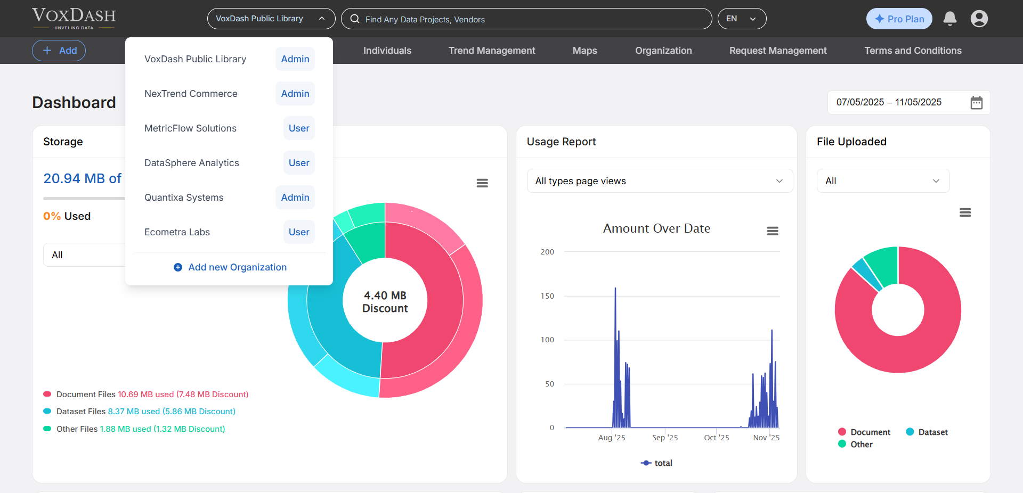
Task: Open the Amount Over Date chart menu
Action: (773, 231)
